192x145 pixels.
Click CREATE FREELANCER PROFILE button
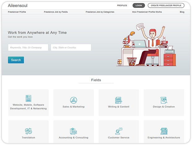point(166,6)
